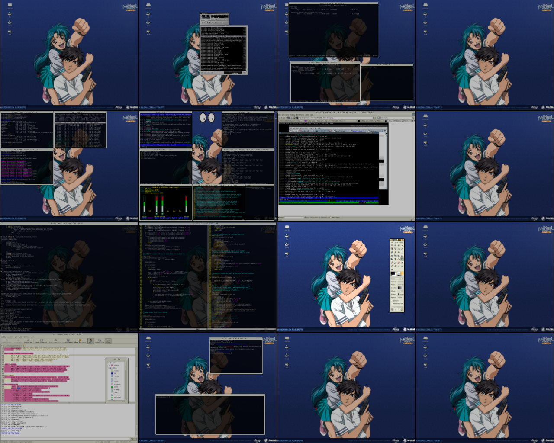The image size is (554, 443).
Task: Select the Pencil tool in GIMP toolbox
Action: [392, 263]
